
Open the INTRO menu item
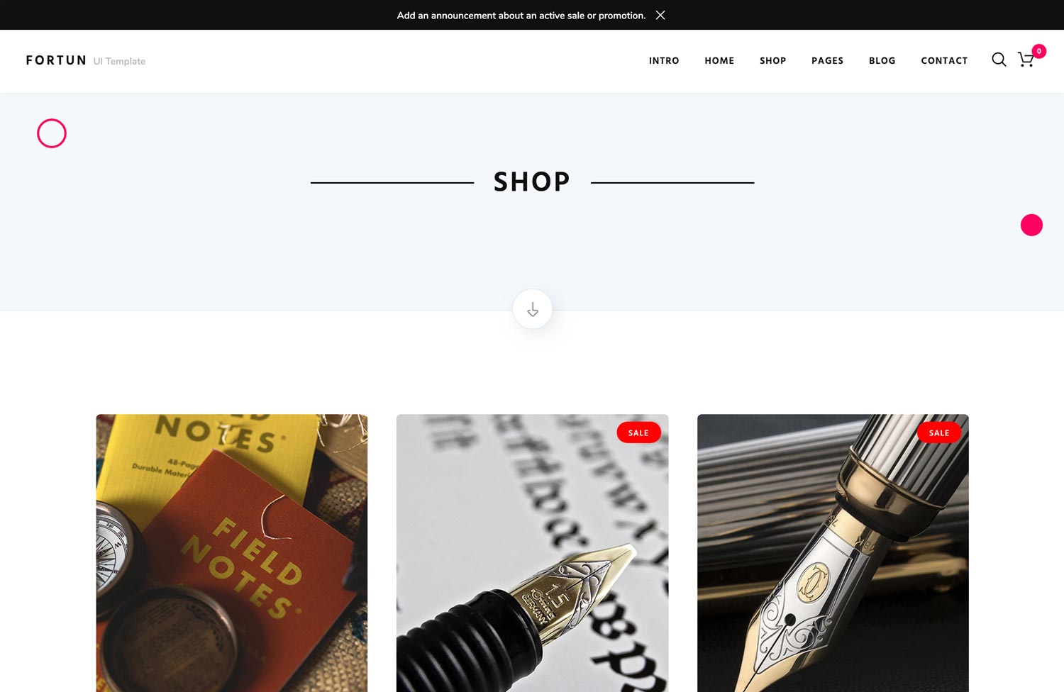[x=664, y=61]
